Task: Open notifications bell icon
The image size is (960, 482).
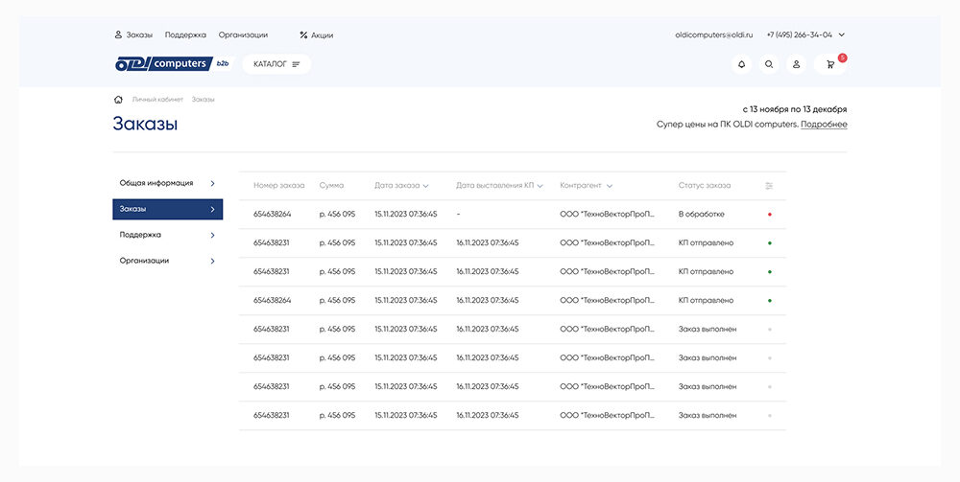Action: coord(741,64)
